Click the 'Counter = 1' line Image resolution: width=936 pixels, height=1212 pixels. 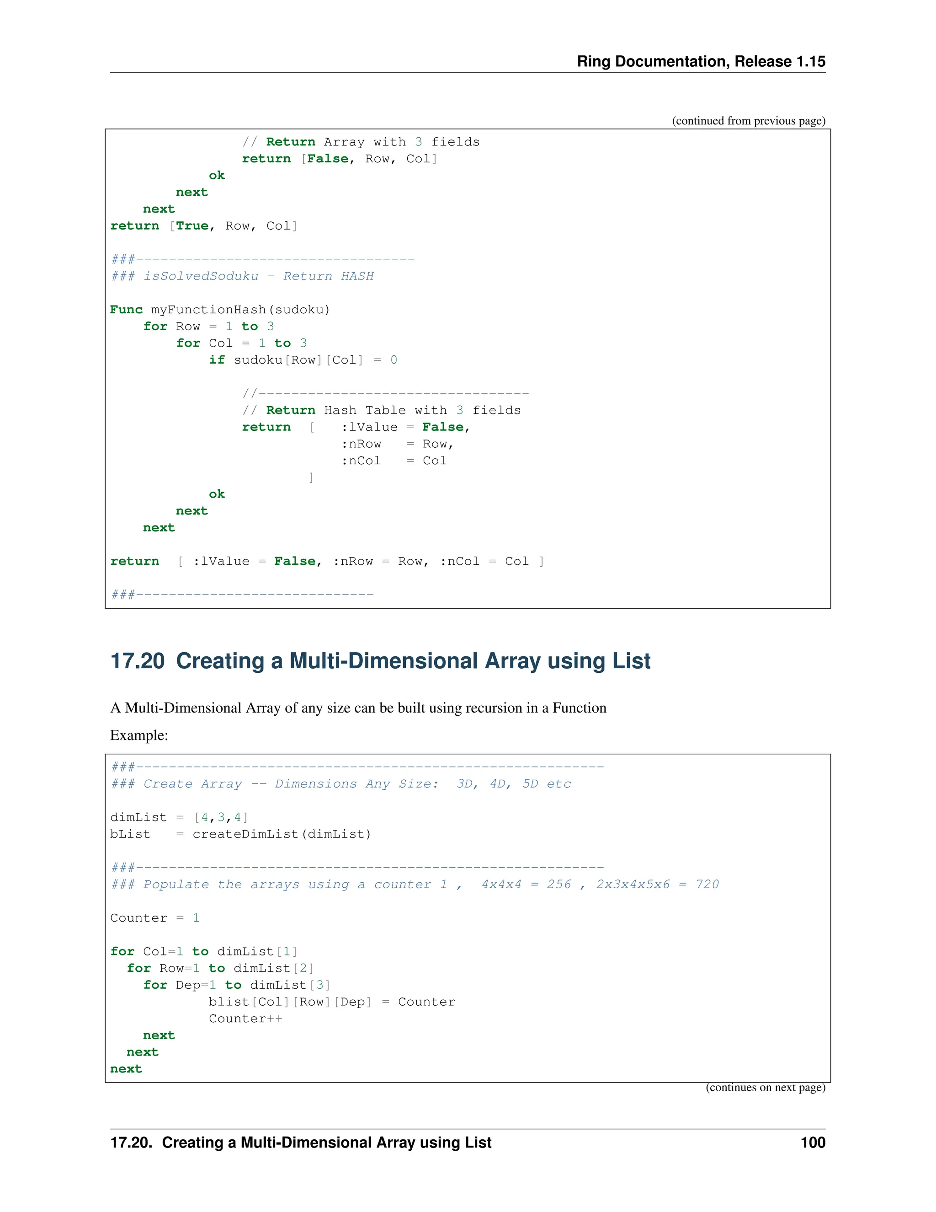pos(155,918)
